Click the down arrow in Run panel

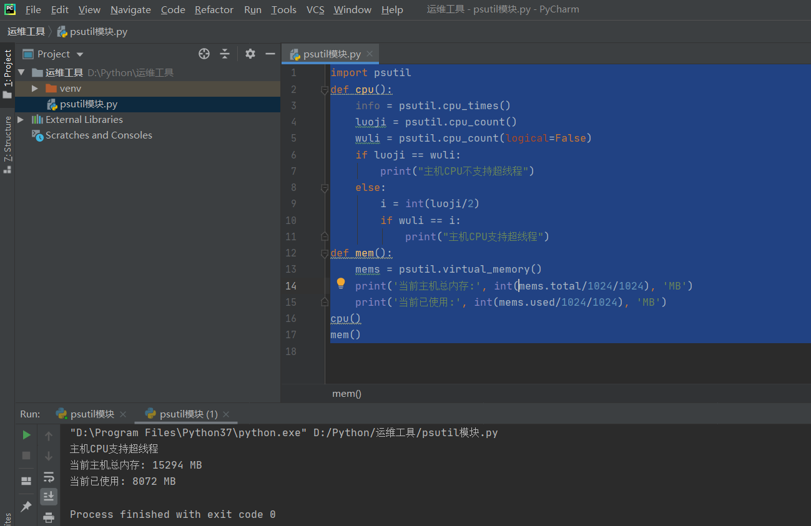[x=49, y=456]
